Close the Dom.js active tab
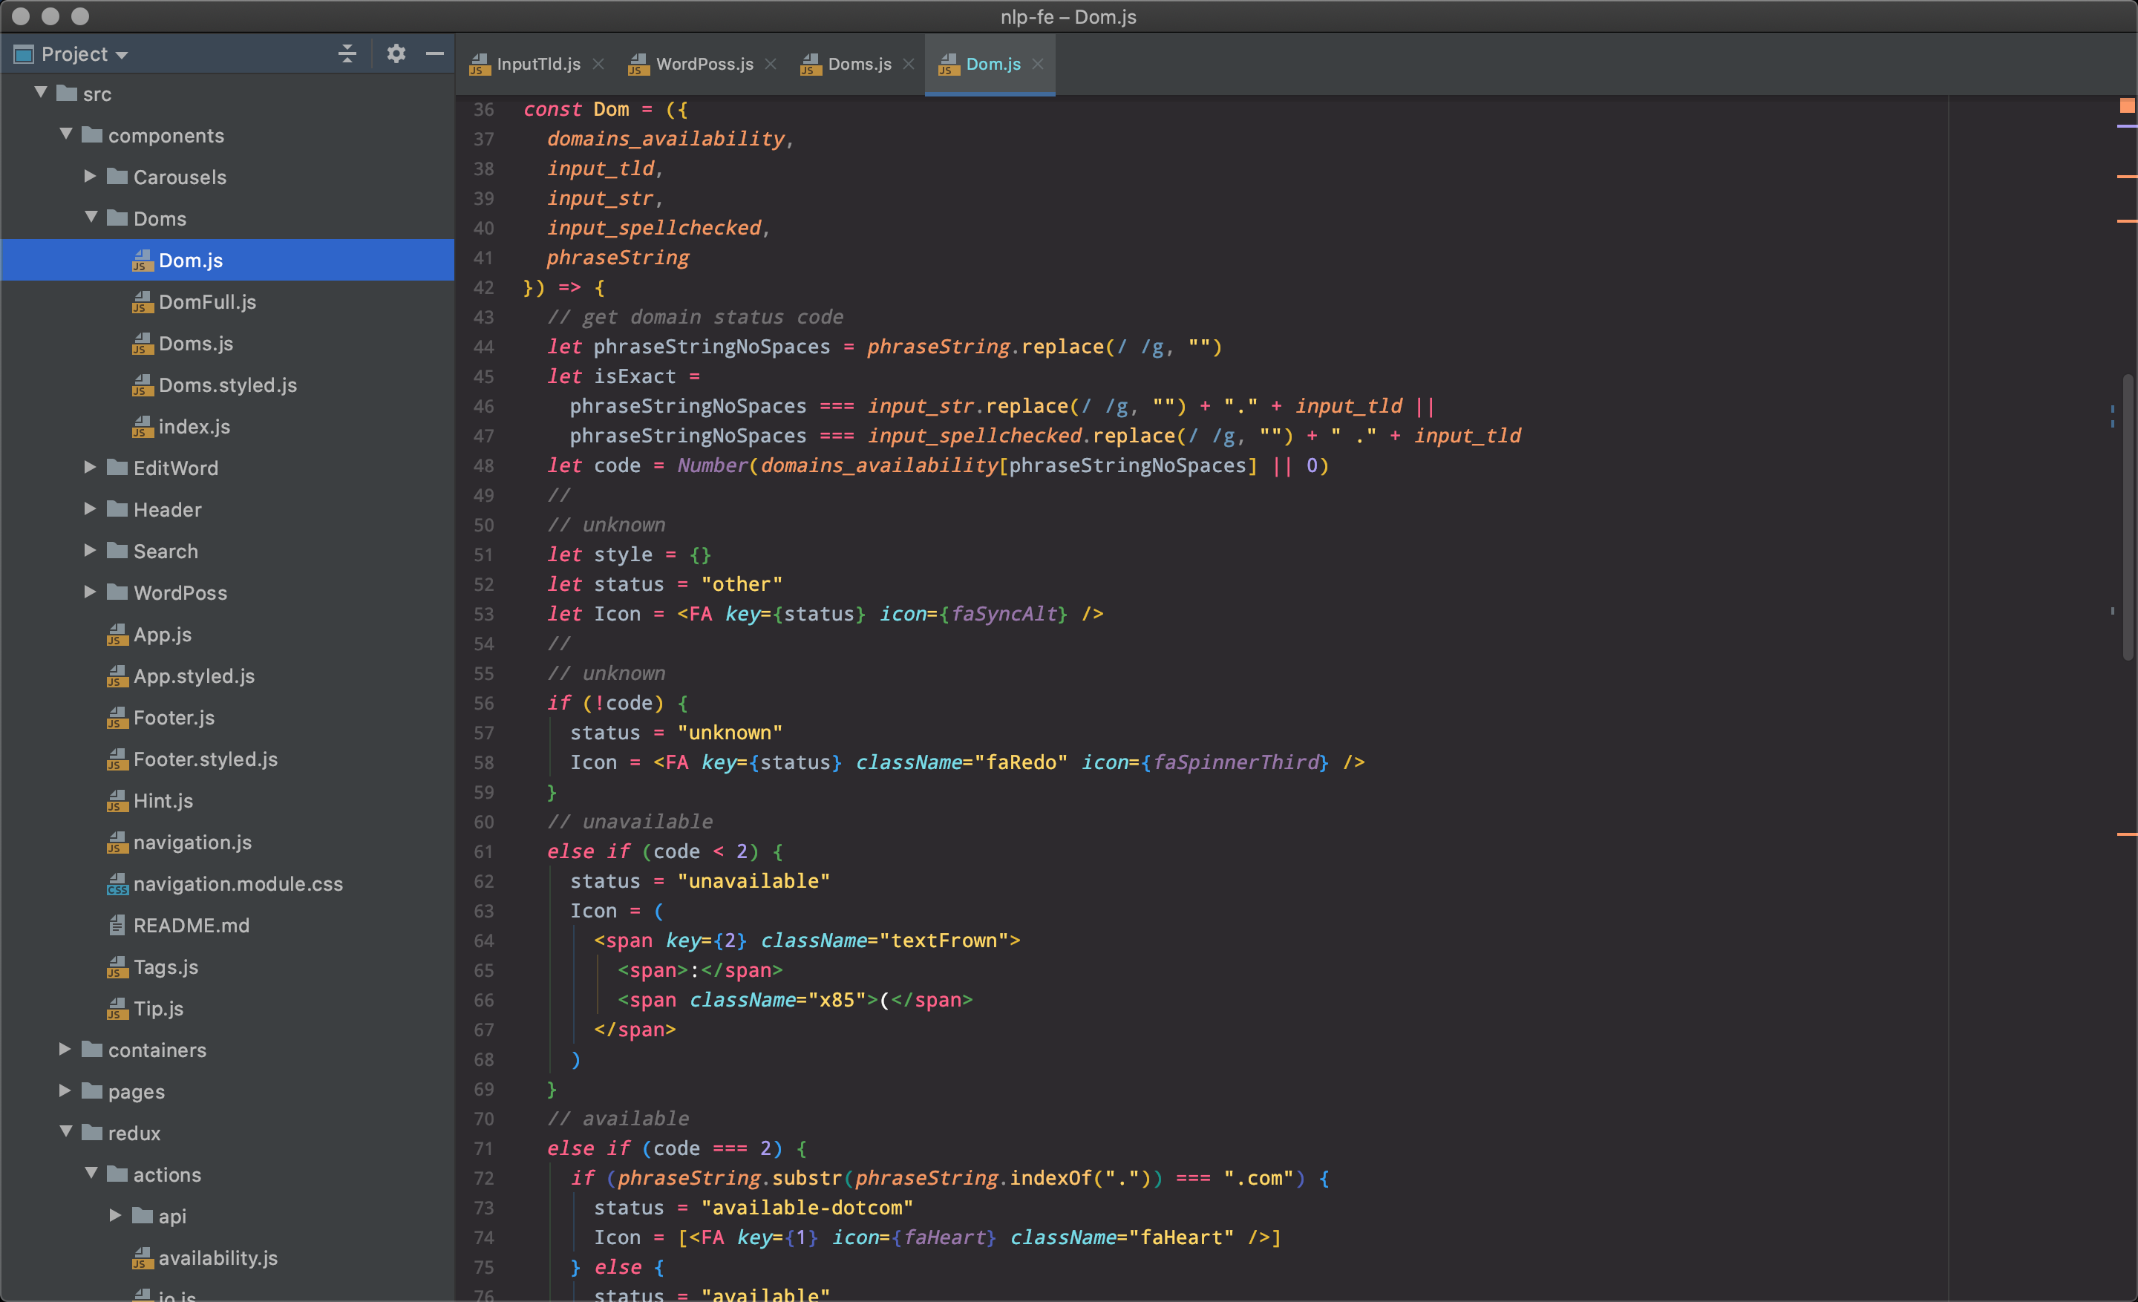Image resolution: width=2138 pixels, height=1302 pixels. click(x=1038, y=64)
